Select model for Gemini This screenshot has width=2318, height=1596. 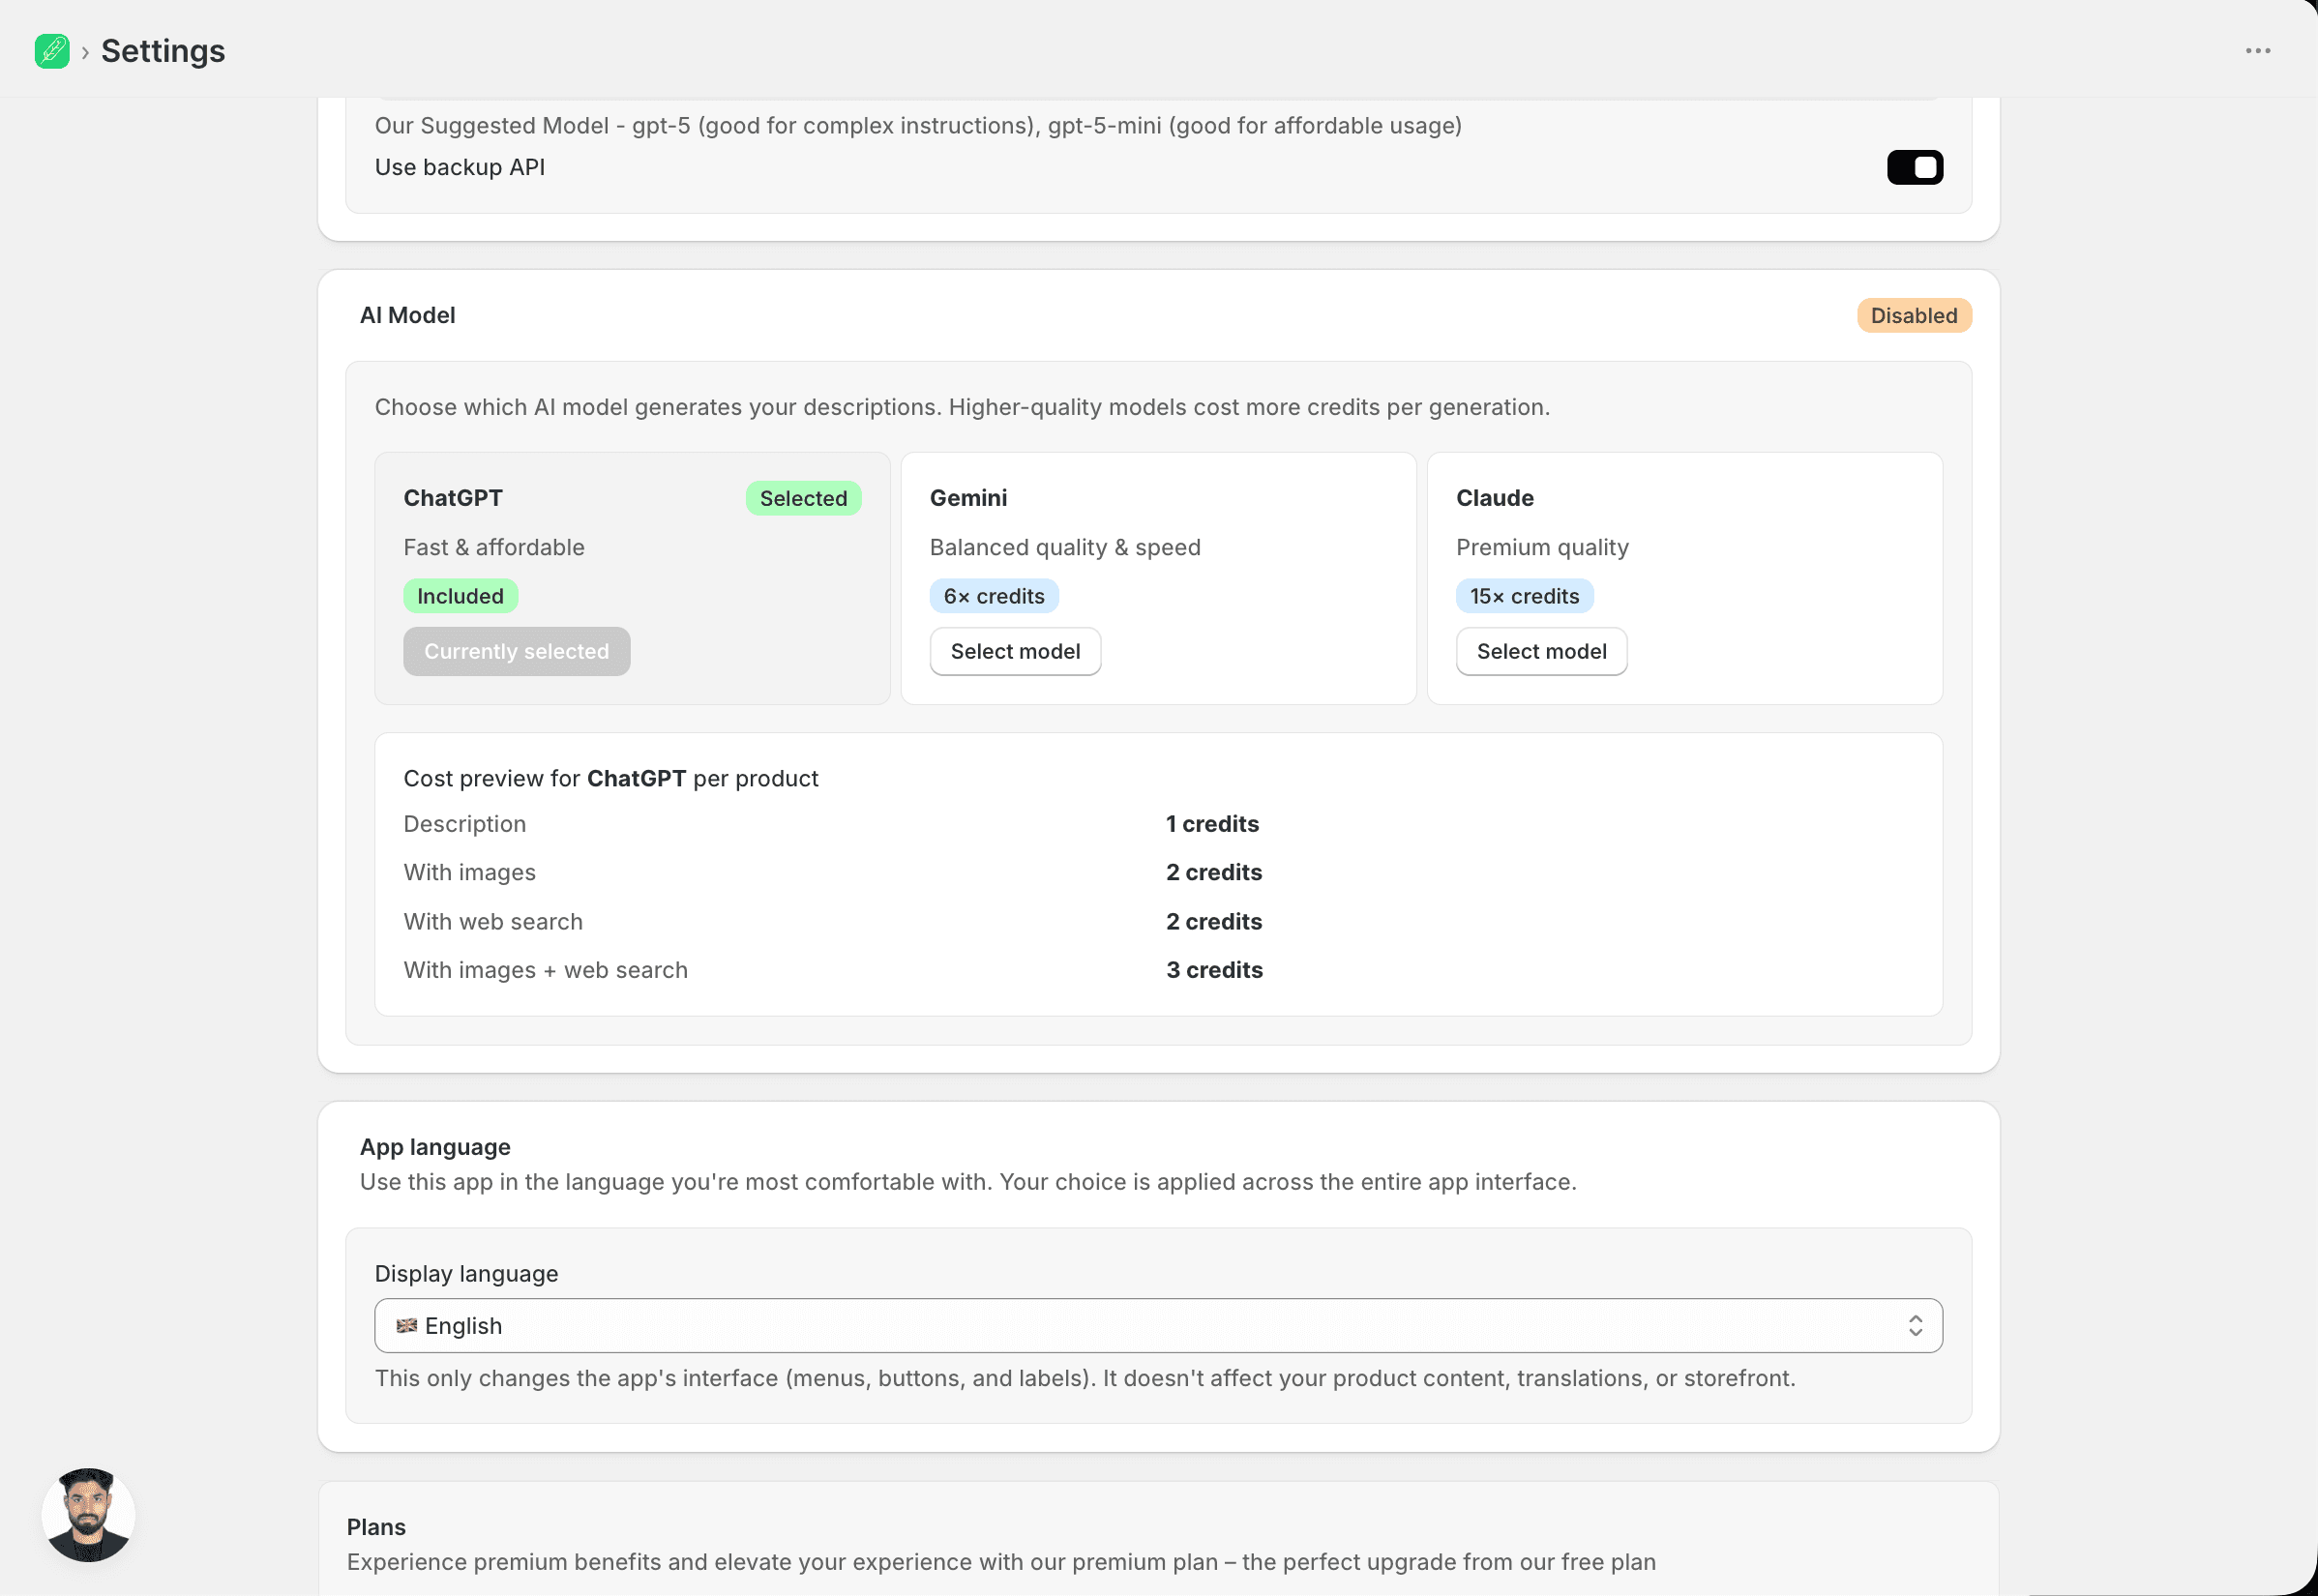1015,651
